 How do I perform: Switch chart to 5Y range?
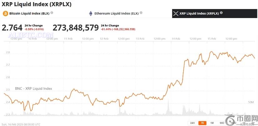[253, 123]
